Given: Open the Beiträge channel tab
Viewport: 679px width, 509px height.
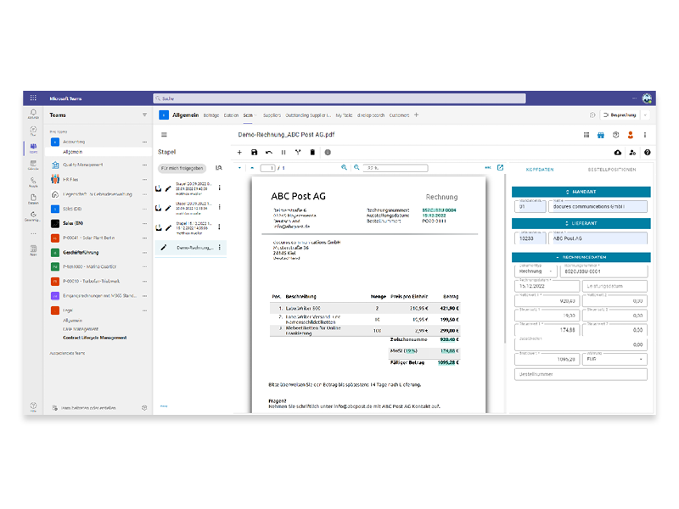Looking at the screenshot, I should (x=211, y=115).
